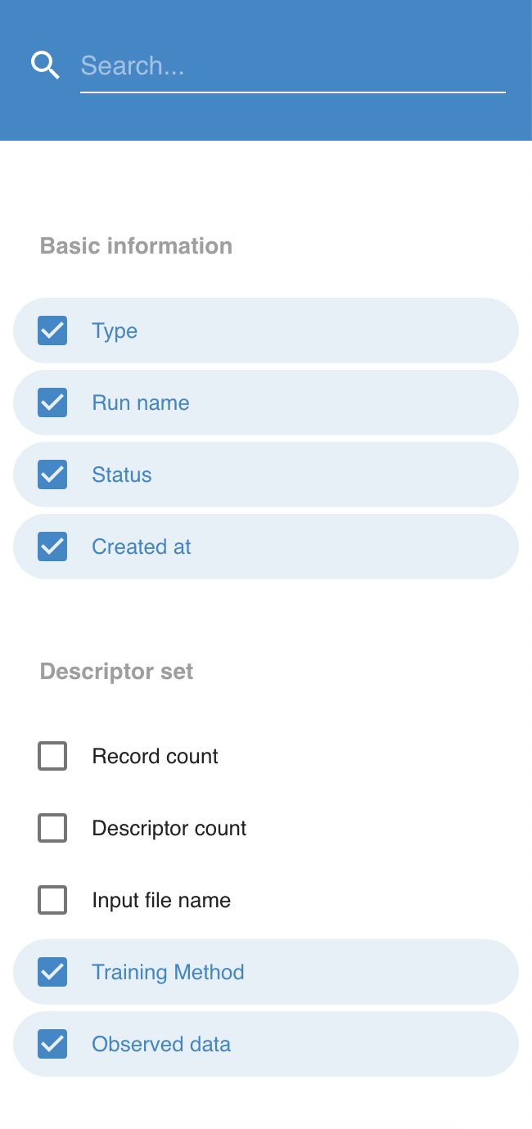The height and width of the screenshot is (1129, 532).
Task: Click the magnifying glass search icon
Action: click(45, 65)
